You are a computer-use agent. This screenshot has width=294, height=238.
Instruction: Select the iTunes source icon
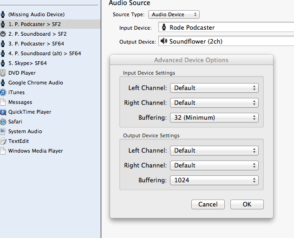tap(3, 92)
